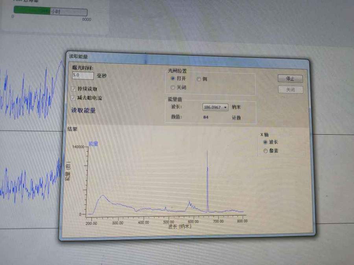The image size is (354, 265).
Task: Click the 读取能量 section label
Action: click(83, 110)
